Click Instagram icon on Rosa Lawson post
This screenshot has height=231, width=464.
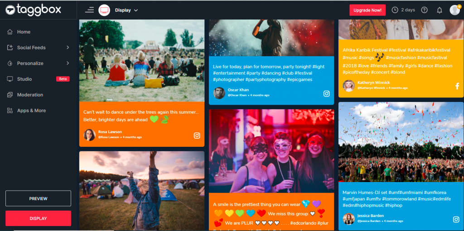click(x=197, y=135)
